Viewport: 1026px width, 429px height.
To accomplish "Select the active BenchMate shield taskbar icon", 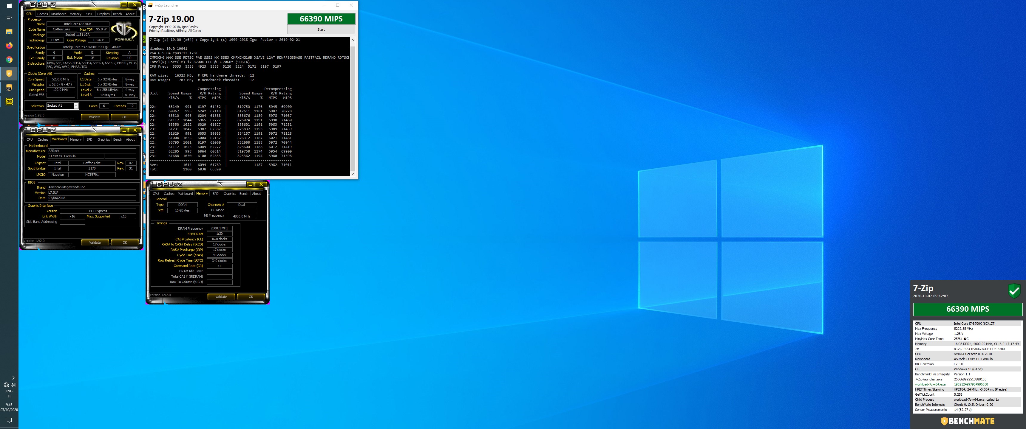I will click(x=9, y=74).
